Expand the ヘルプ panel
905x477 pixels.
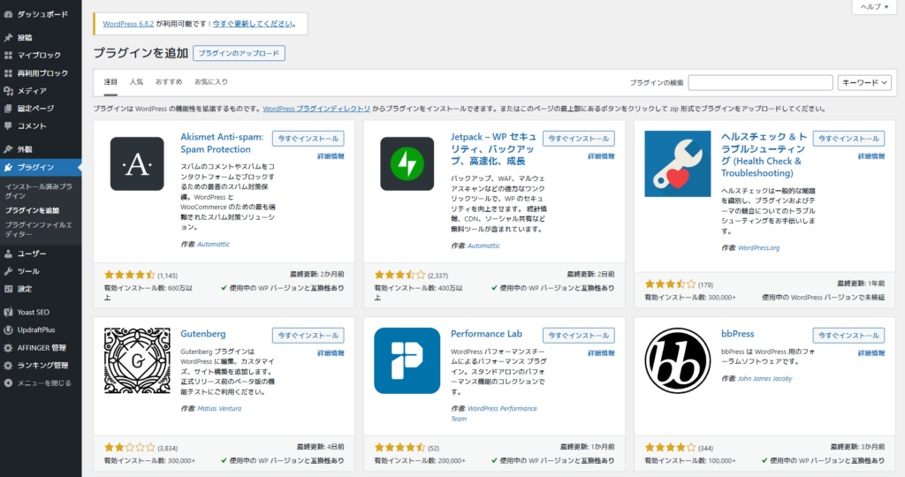point(875,7)
